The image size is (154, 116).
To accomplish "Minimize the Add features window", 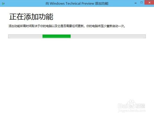I will (136, 3).
